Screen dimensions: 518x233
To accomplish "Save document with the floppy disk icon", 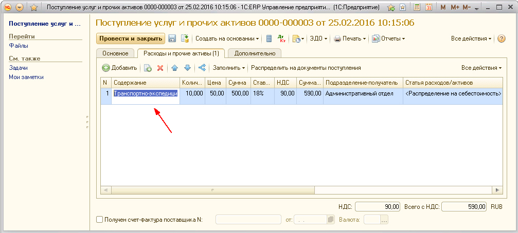I will pyautogui.click(x=172, y=38).
